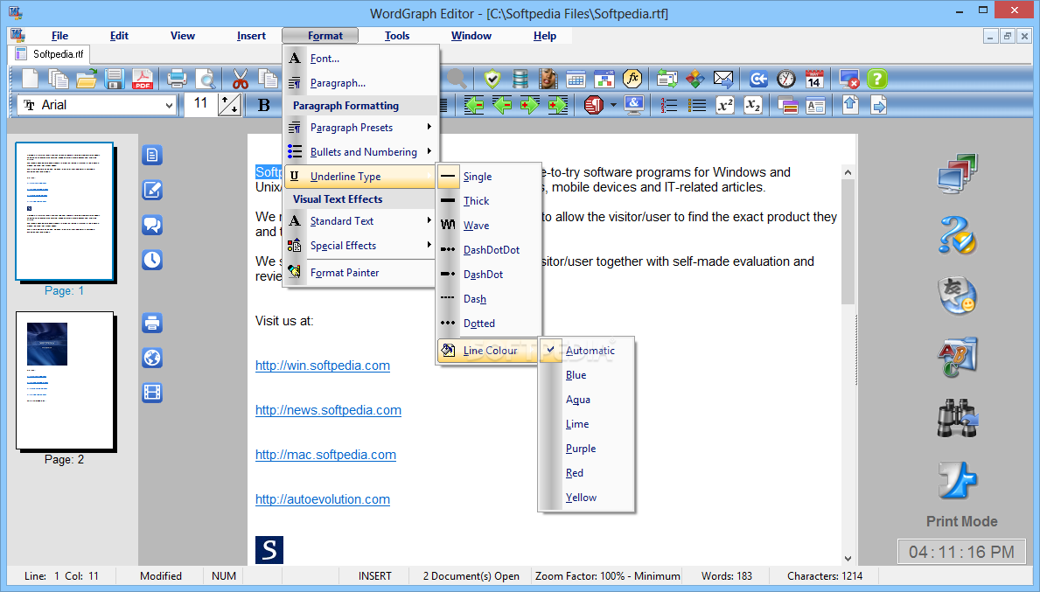
Task: Open the Insert menu
Action: tap(251, 36)
